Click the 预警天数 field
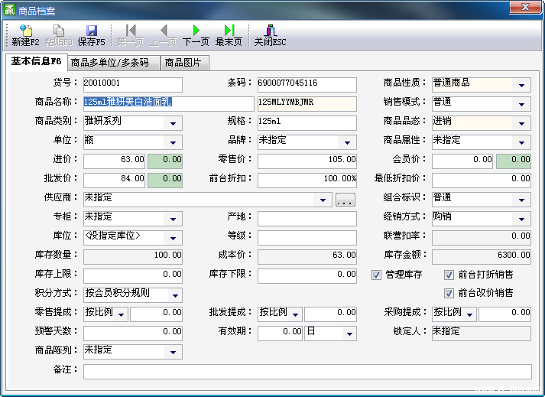This screenshot has height=397, width=545. (x=133, y=334)
